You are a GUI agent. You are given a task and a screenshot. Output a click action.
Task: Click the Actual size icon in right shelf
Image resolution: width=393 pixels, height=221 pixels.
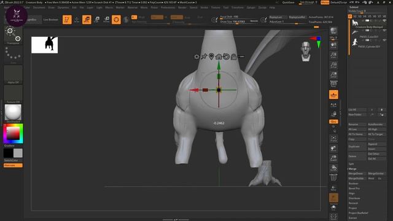point(333,65)
